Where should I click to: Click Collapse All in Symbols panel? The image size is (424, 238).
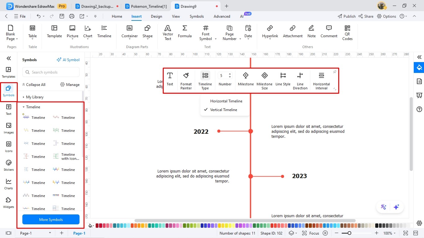point(33,84)
